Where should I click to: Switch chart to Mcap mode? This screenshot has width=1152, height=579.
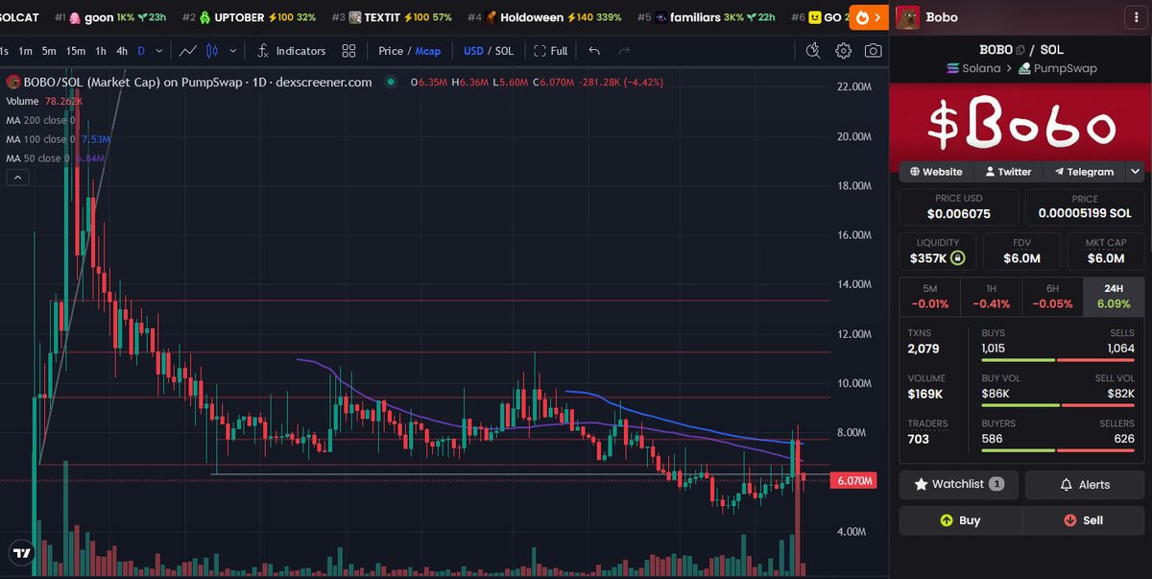point(427,51)
